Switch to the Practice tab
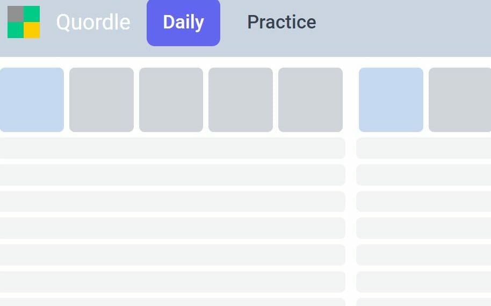491x306 pixels. click(x=281, y=22)
